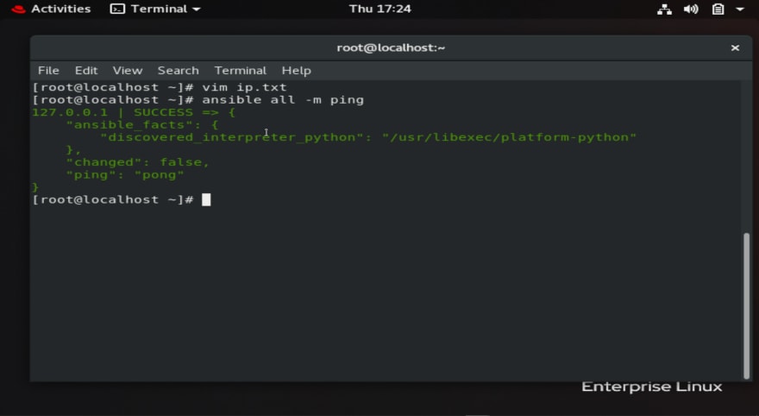Click the volume speaker icon
Viewport: 759px width, 416px height.
click(x=691, y=9)
